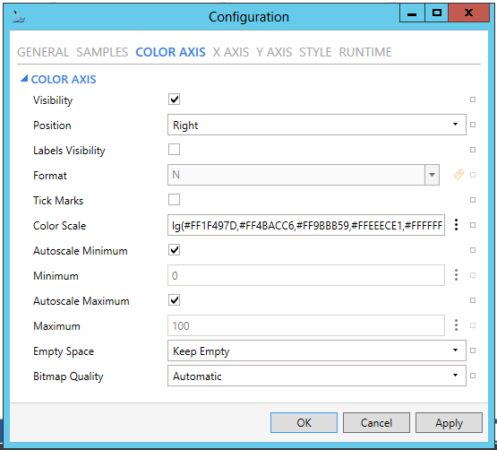Click the small square marker beside Visibility
The height and width of the screenshot is (450, 497).
473,100
